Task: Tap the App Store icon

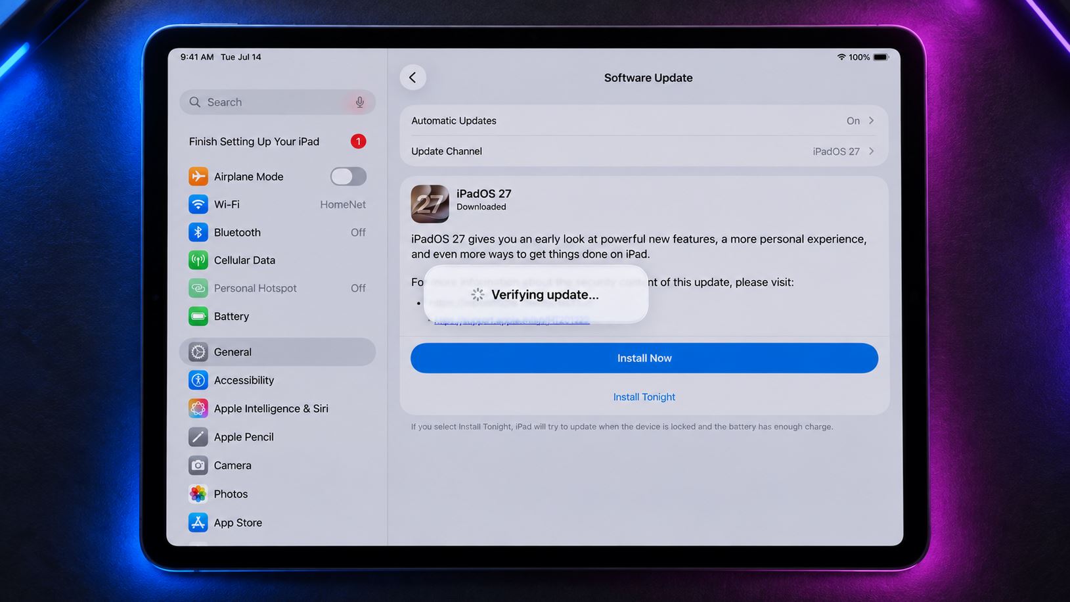Action: pyautogui.click(x=198, y=522)
